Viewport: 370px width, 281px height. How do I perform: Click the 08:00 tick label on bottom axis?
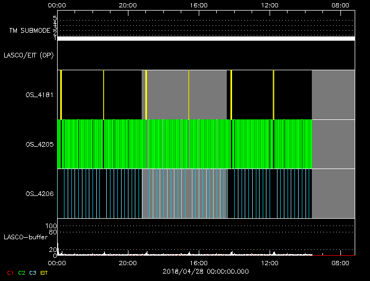340,262
